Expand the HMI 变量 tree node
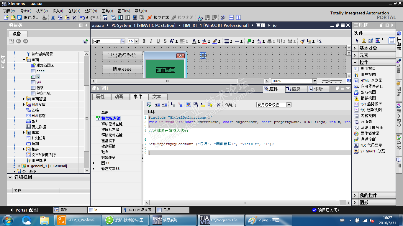 point(24,104)
